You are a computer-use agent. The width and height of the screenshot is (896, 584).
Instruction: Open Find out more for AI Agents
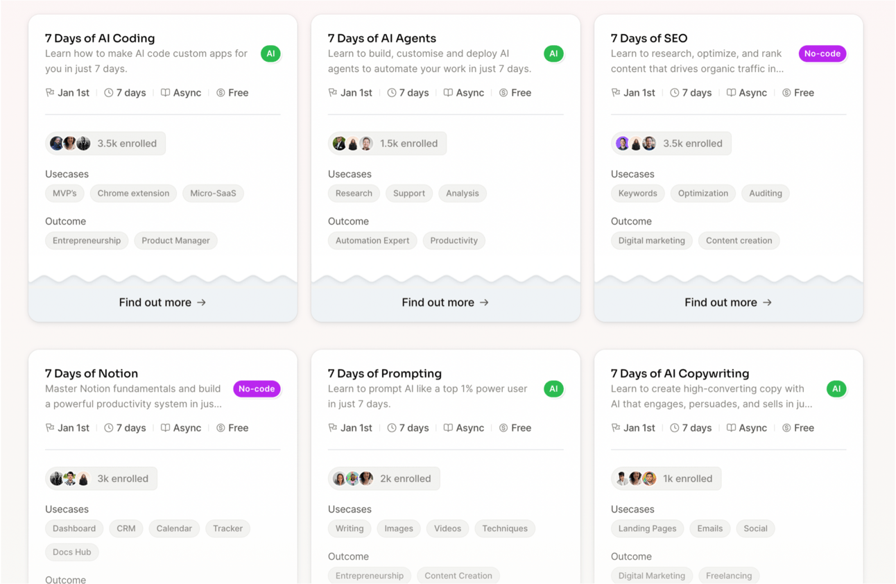tap(445, 302)
